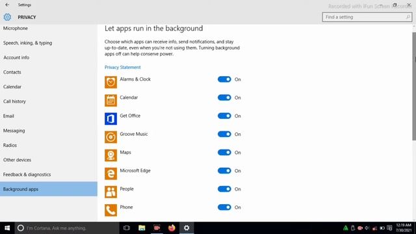The width and height of the screenshot is (416, 234).
Task: Select Background apps in the sidebar
Action: pyautogui.click(x=49, y=189)
